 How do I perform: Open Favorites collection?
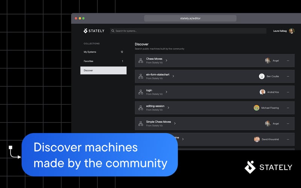(x=103, y=61)
